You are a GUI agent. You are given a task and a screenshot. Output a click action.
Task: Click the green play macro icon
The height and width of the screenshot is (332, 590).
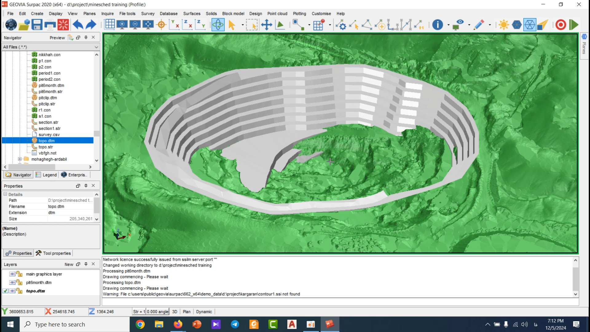point(574,25)
